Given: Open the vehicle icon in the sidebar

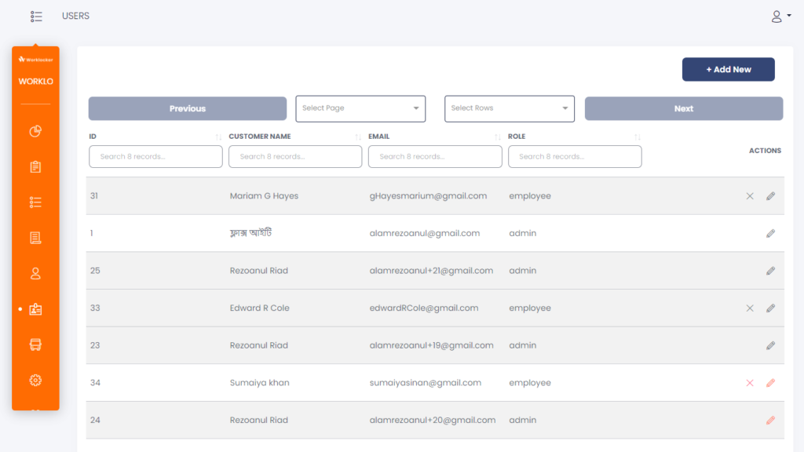Looking at the screenshot, I should tap(35, 344).
